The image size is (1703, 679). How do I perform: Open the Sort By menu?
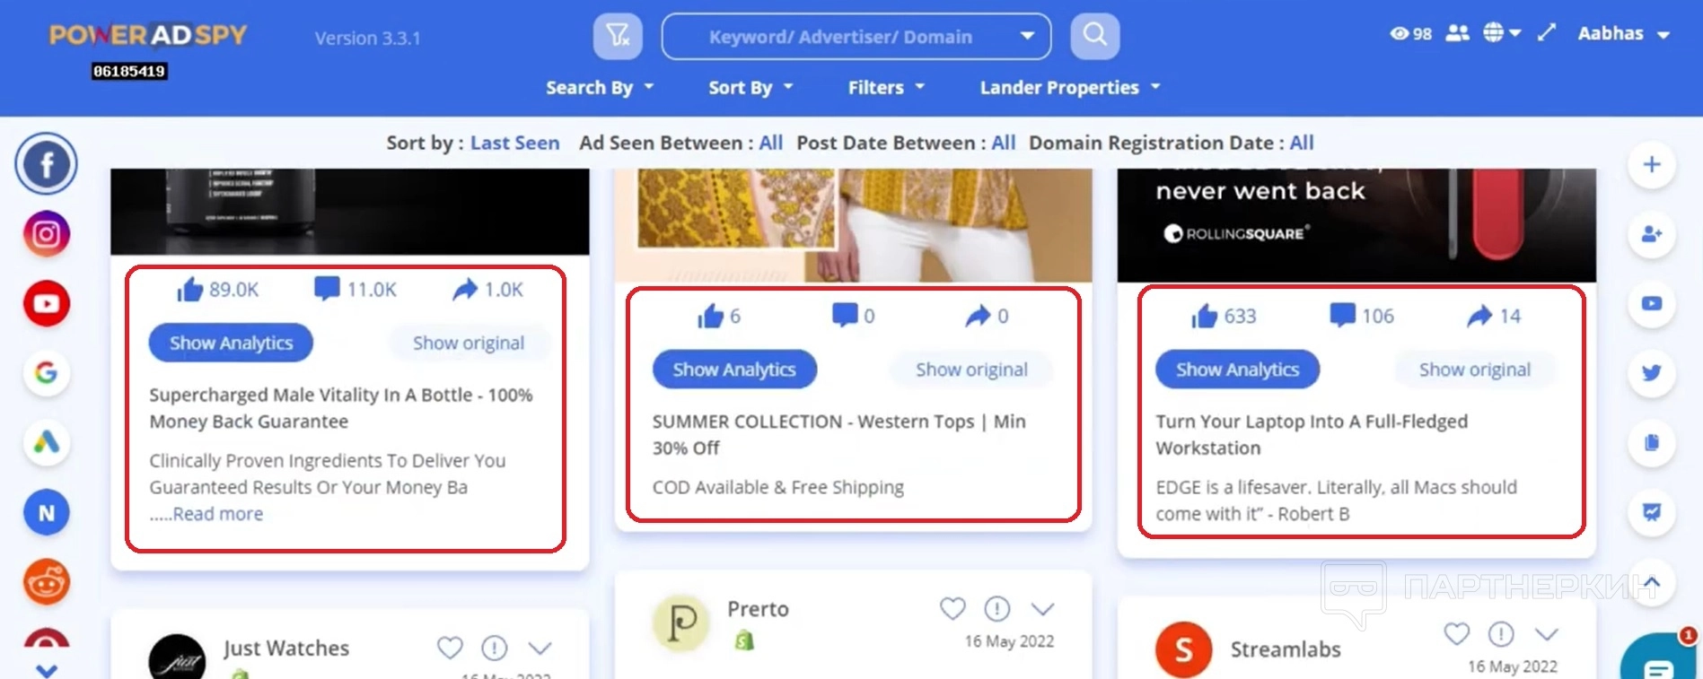(x=751, y=88)
